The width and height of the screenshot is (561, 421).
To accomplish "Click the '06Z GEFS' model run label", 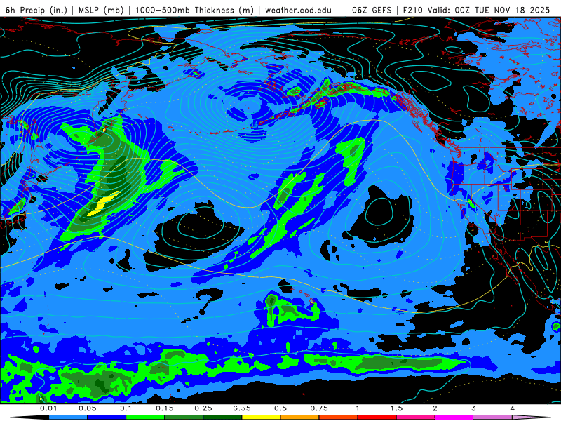I will (x=372, y=10).
